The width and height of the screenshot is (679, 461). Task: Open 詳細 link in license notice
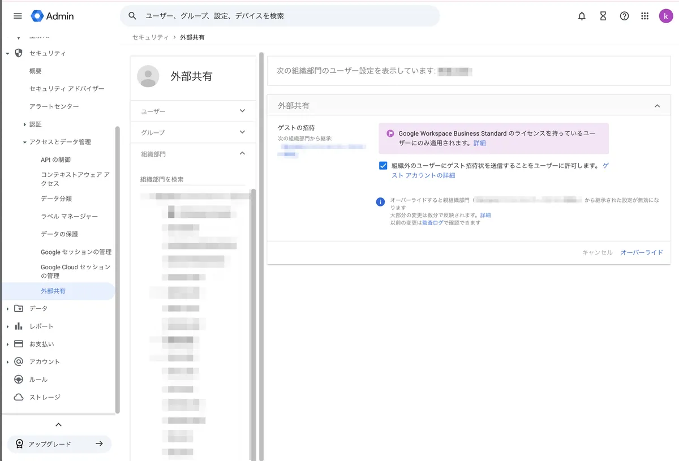[479, 143]
